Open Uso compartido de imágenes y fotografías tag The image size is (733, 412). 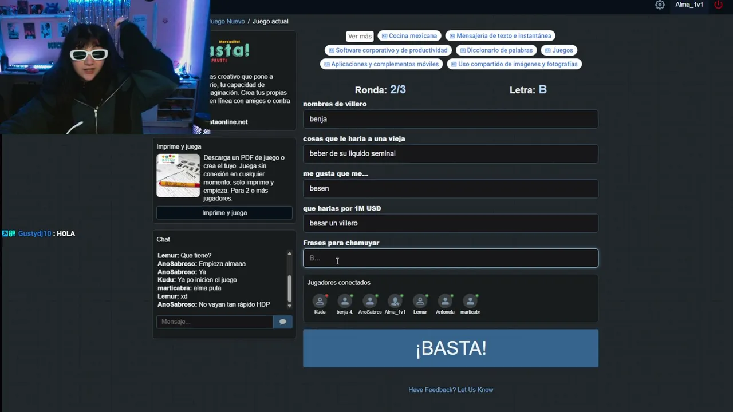pos(514,64)
